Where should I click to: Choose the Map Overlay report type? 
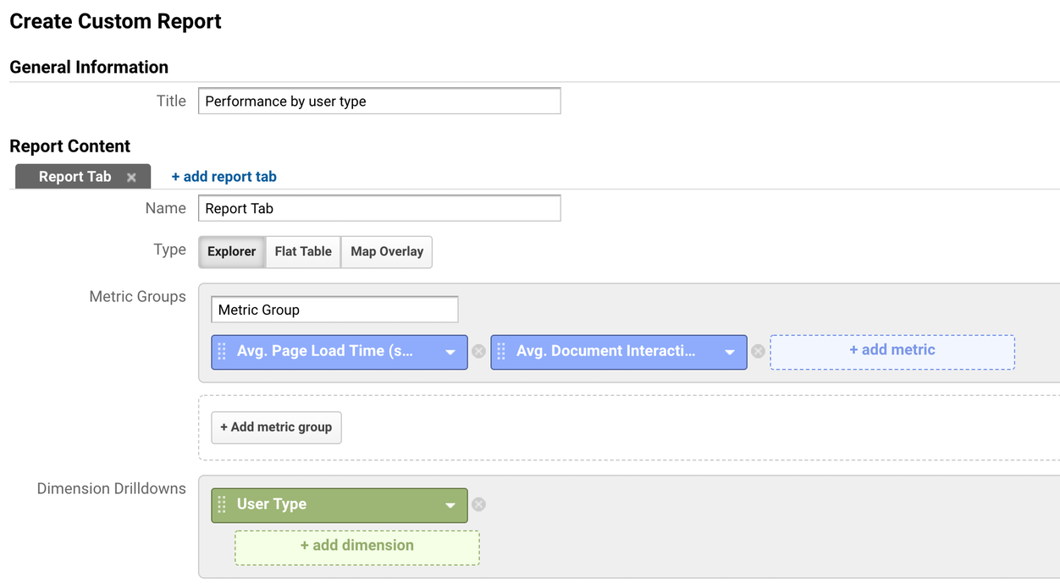386,251
